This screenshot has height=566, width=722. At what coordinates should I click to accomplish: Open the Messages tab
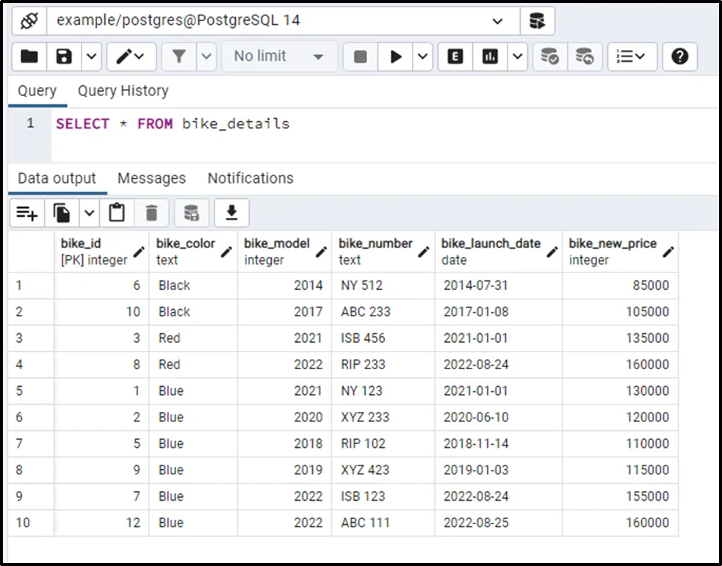coord(151,178)
